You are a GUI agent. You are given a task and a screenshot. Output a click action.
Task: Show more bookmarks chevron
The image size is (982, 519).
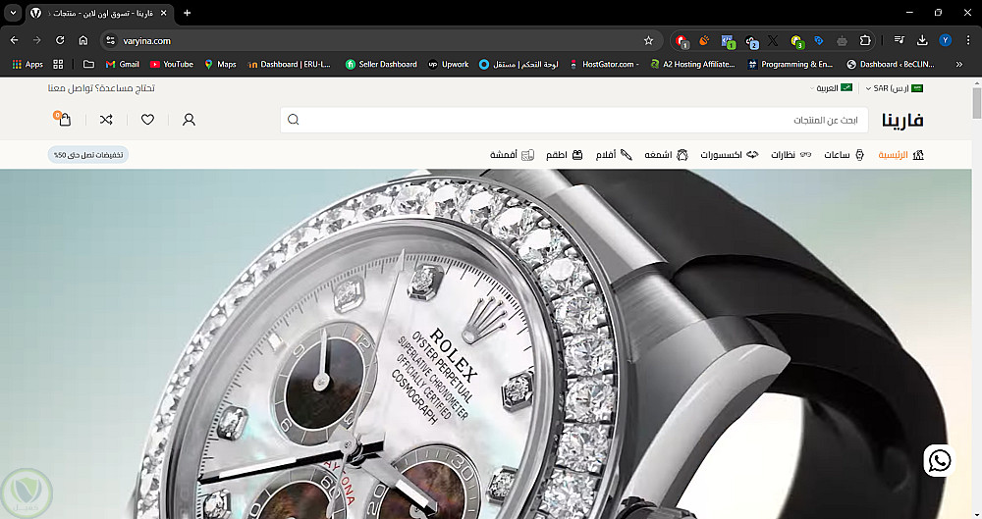[x=958, y=64]
